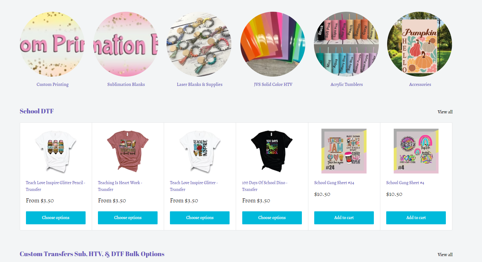Choose options for Teach Love Inspire Glitter Pencil
Image resolution: width=482 pixels, height=262 pixels.
tap(56, 218)
